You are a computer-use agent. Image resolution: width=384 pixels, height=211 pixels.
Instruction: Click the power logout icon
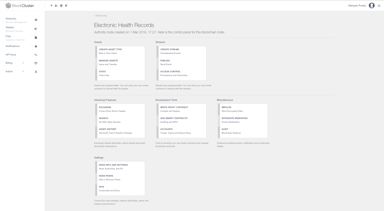(379, 6)
